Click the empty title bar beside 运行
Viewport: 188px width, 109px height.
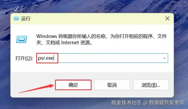[96, 19]
